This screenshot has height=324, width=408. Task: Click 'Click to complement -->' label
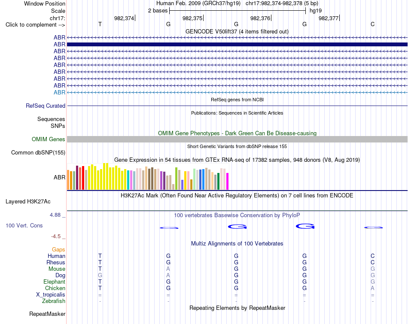point(35,25)
